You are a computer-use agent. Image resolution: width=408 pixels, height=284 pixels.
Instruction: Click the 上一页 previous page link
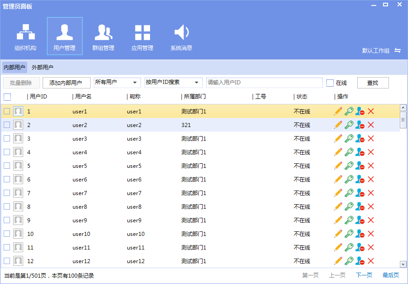pyautogui.click(x=337, y=275)
